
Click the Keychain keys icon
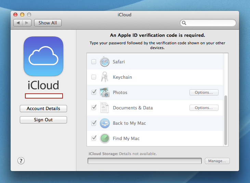coord(105,77)
